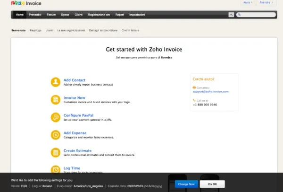
Task: Click the quick-add plus icon in navbar
Action: pyautogui.click(x=231, y=15)
